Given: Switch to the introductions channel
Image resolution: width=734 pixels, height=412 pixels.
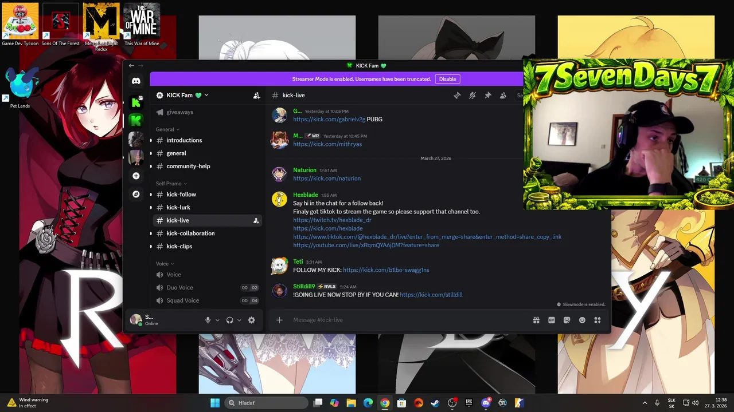Looking at the screenshot, I should 206,140.
